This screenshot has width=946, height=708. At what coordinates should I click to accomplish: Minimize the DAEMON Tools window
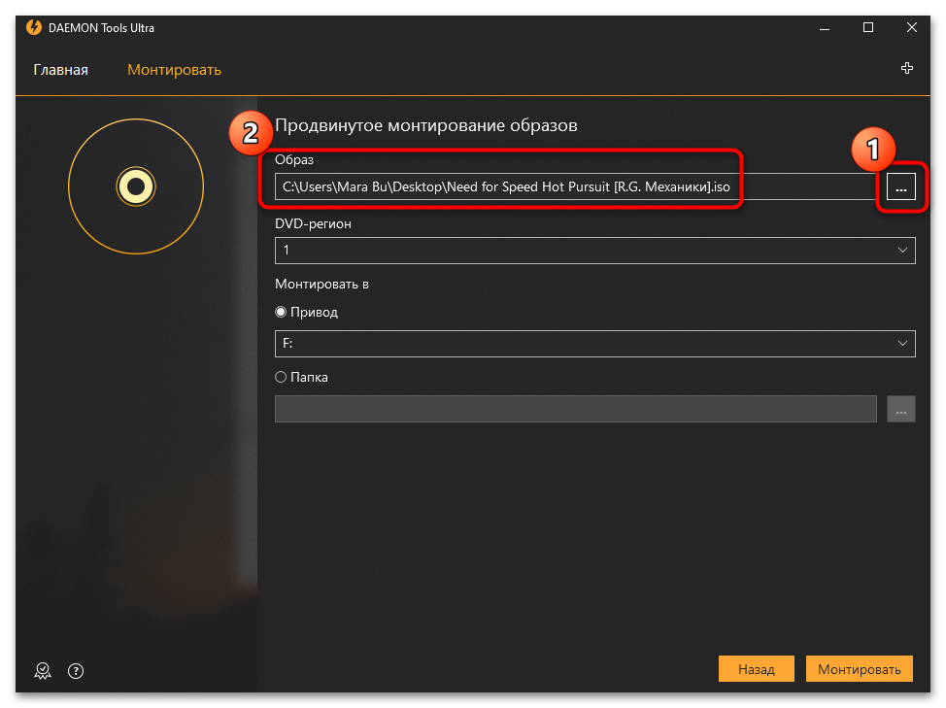pyautogui.click(x=825, y=28)
